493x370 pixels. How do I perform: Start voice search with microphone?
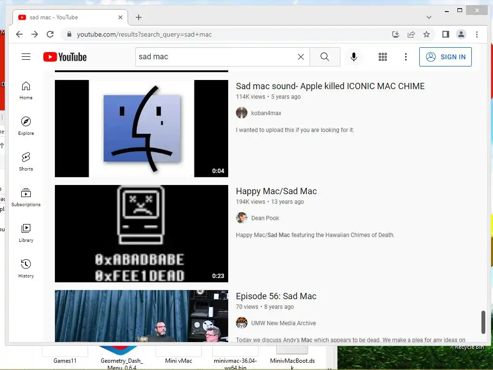[x=354, y=57]
